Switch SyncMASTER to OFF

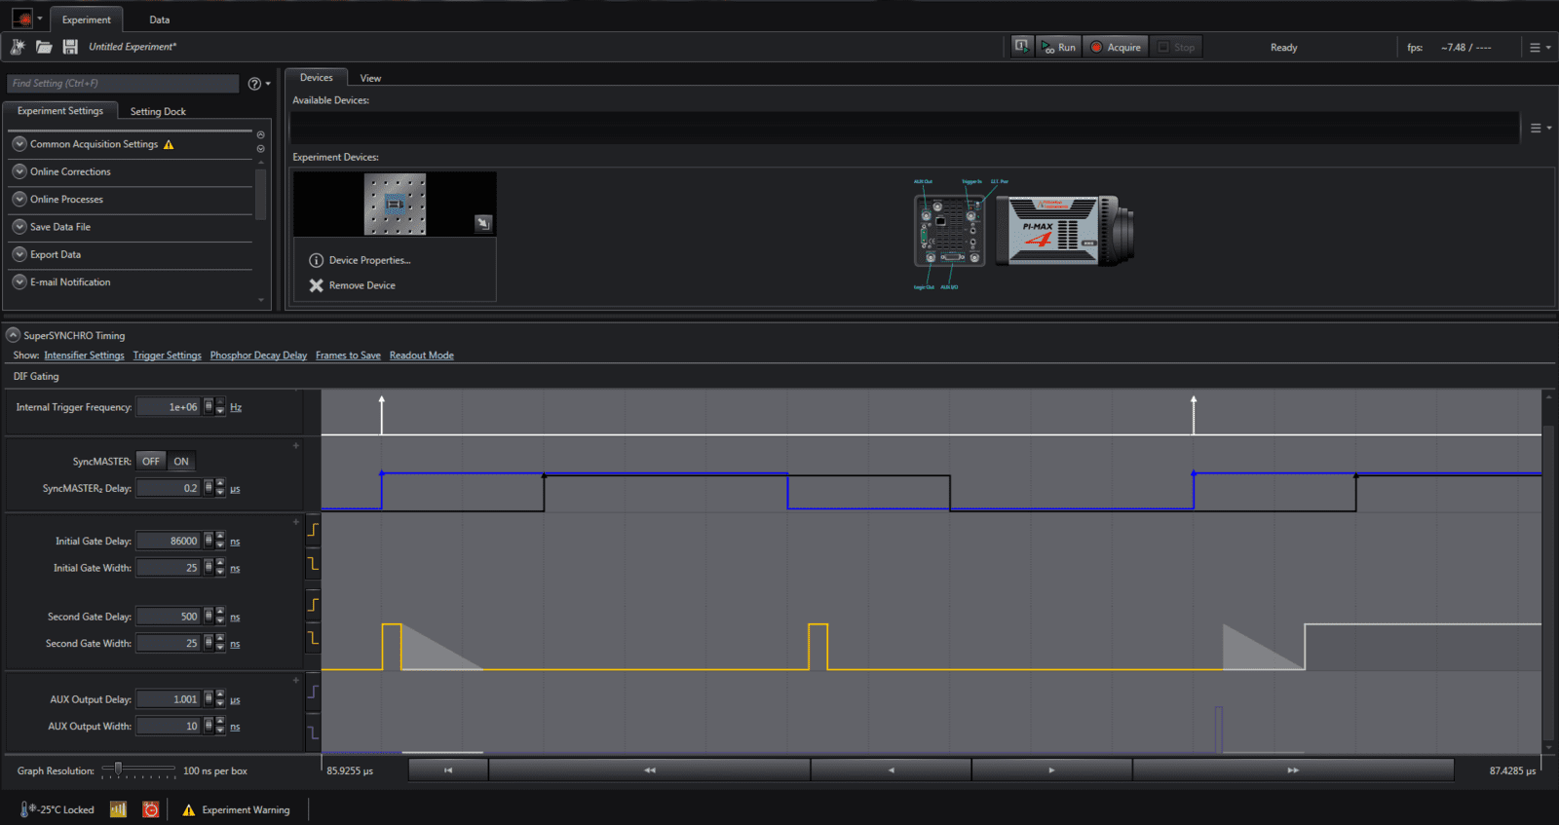pyautogui.click(x=151, y=462)
